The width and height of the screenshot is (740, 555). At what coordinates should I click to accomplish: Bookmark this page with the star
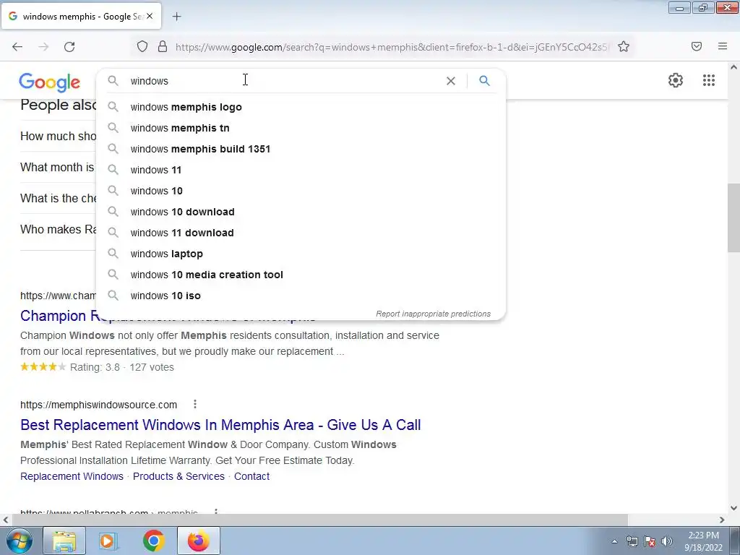click(624, 46)
